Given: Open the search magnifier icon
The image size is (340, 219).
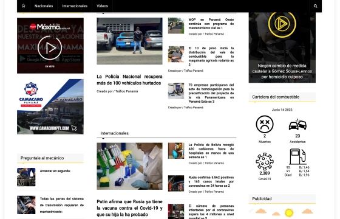Looking at the screenshot, I should click(316, 6).
